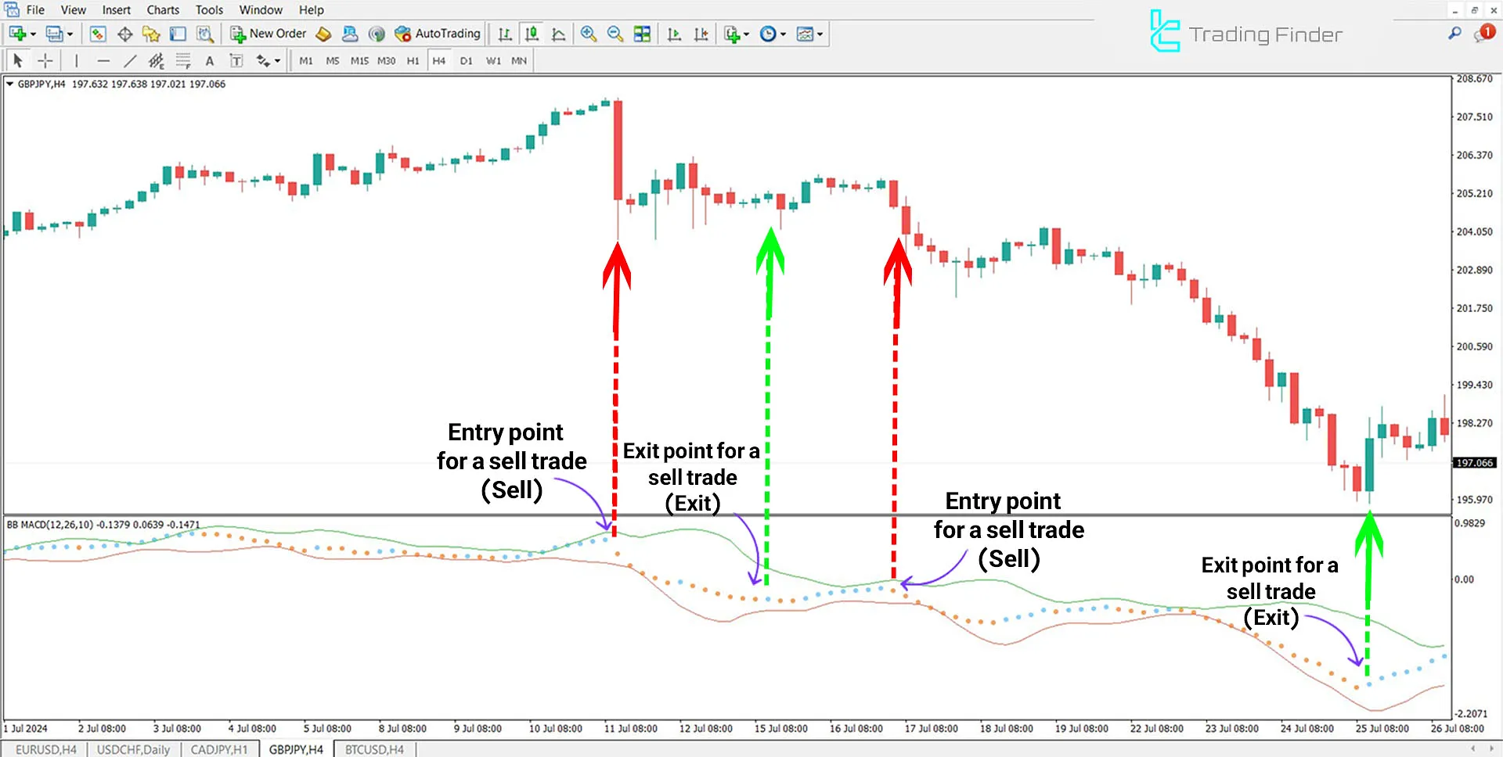
Task: Open the Templates dropdown
Action: point(809,34)
